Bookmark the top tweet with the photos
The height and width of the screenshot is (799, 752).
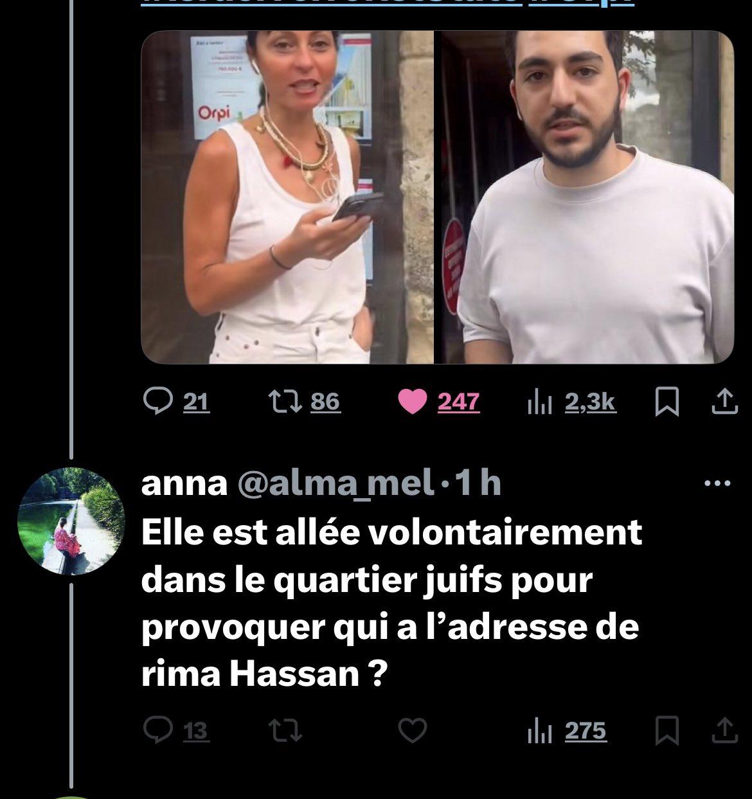667,402
